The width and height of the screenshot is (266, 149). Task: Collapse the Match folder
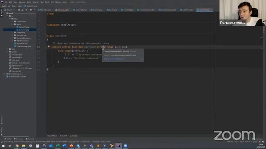12,24
